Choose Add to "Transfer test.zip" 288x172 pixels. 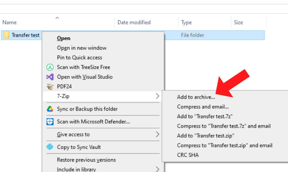206,136
